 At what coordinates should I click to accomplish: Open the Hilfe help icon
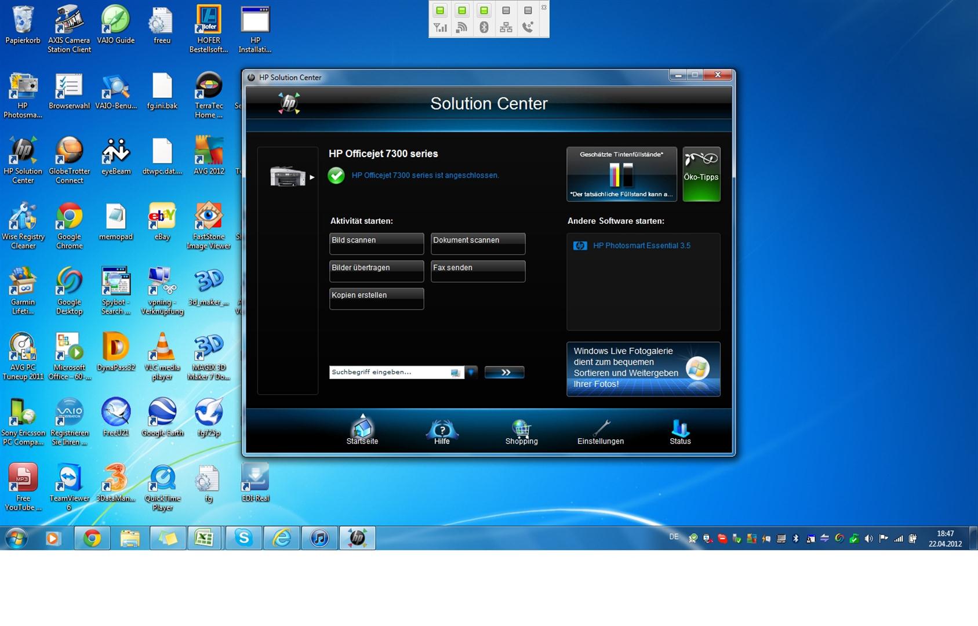[442, 431]
